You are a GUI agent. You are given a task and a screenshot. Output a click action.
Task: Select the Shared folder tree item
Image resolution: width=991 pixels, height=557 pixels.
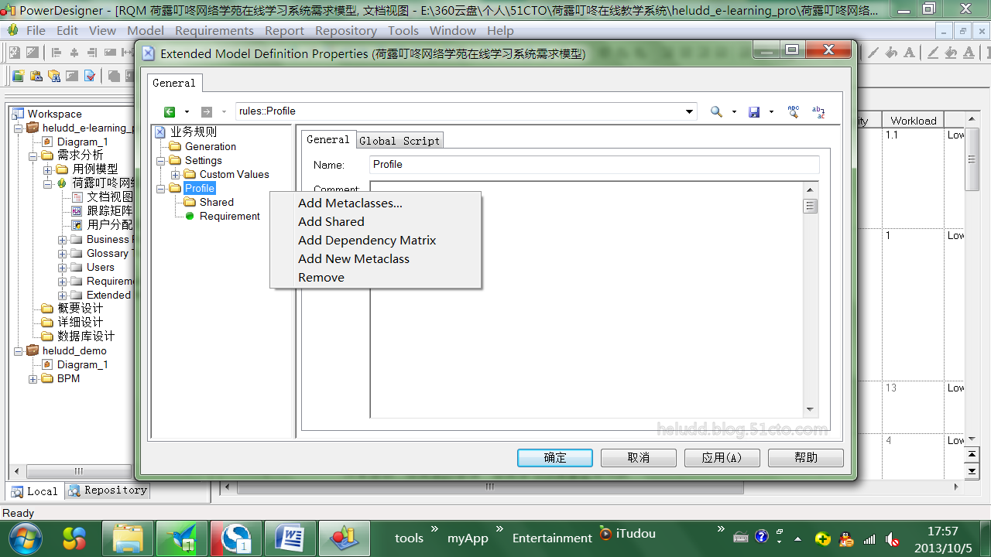tap(216, 203)
